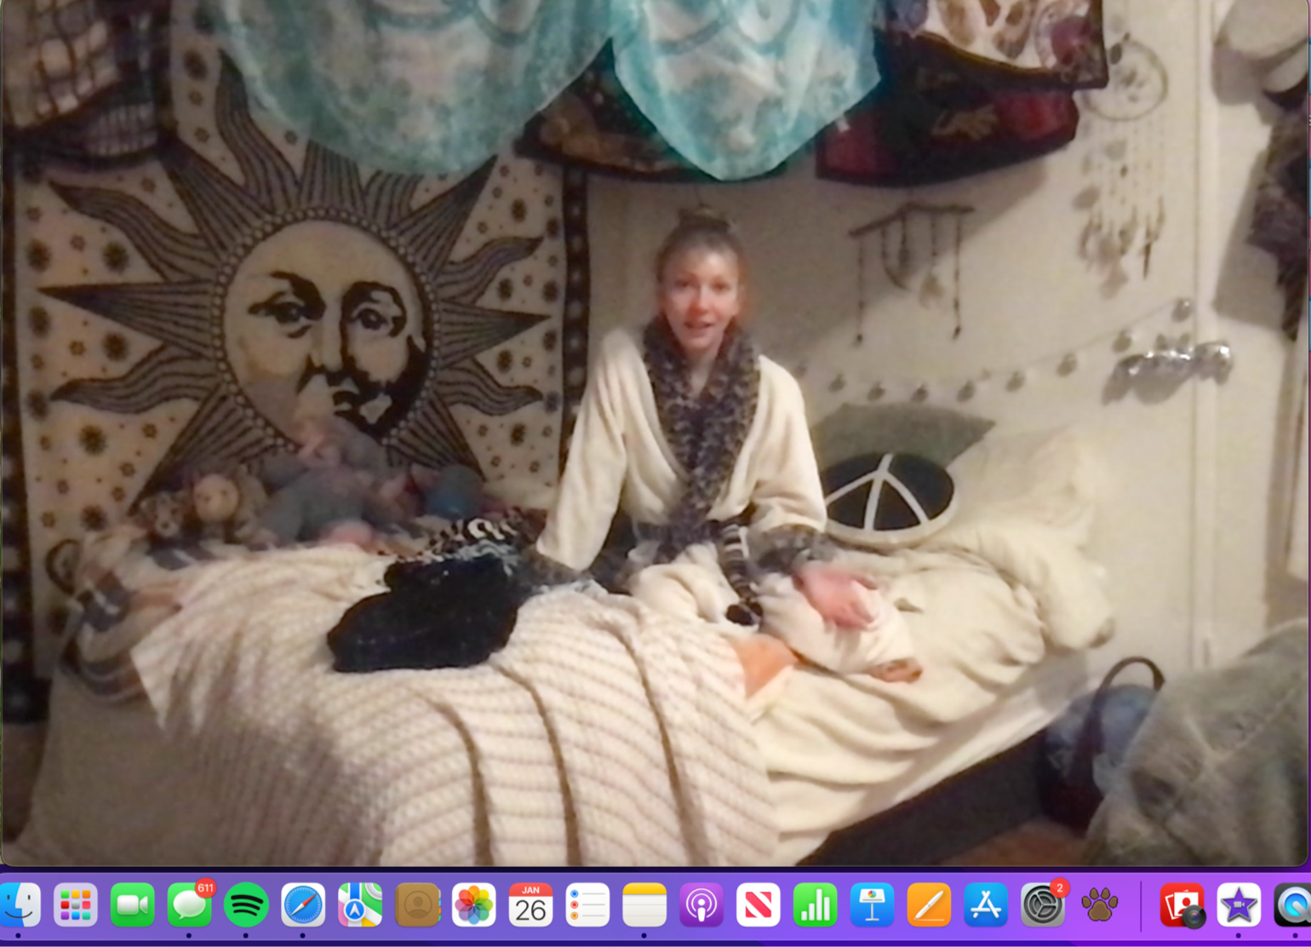
Task: Launch Numbers spreadsheet app
Action: coord(815,904)
